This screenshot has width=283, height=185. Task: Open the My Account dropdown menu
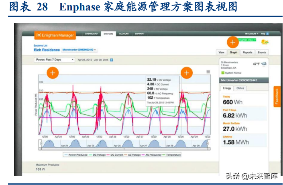click(252, 34)
